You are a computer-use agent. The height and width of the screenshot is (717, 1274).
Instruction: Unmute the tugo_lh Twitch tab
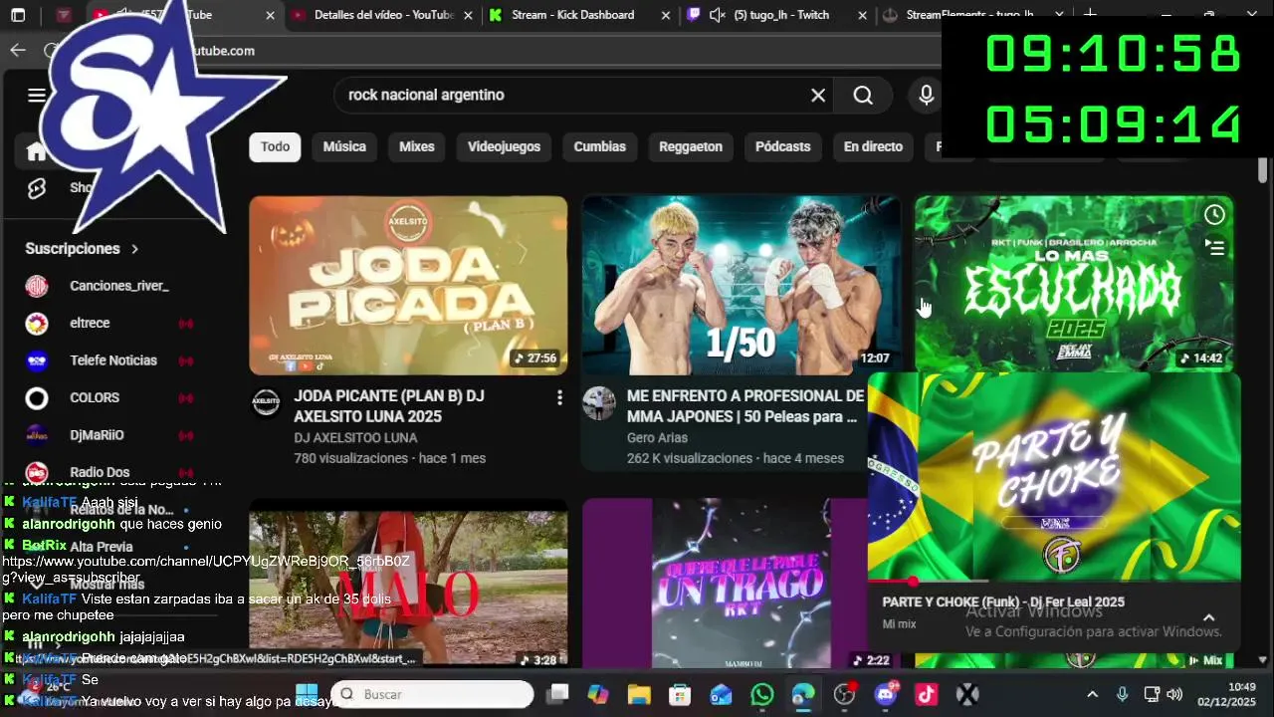717,15
